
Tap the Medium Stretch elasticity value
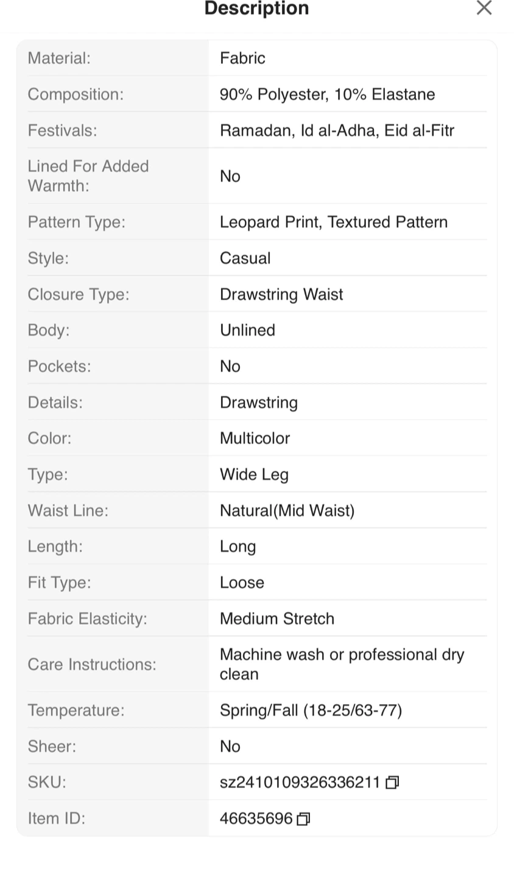click(277, 619)
